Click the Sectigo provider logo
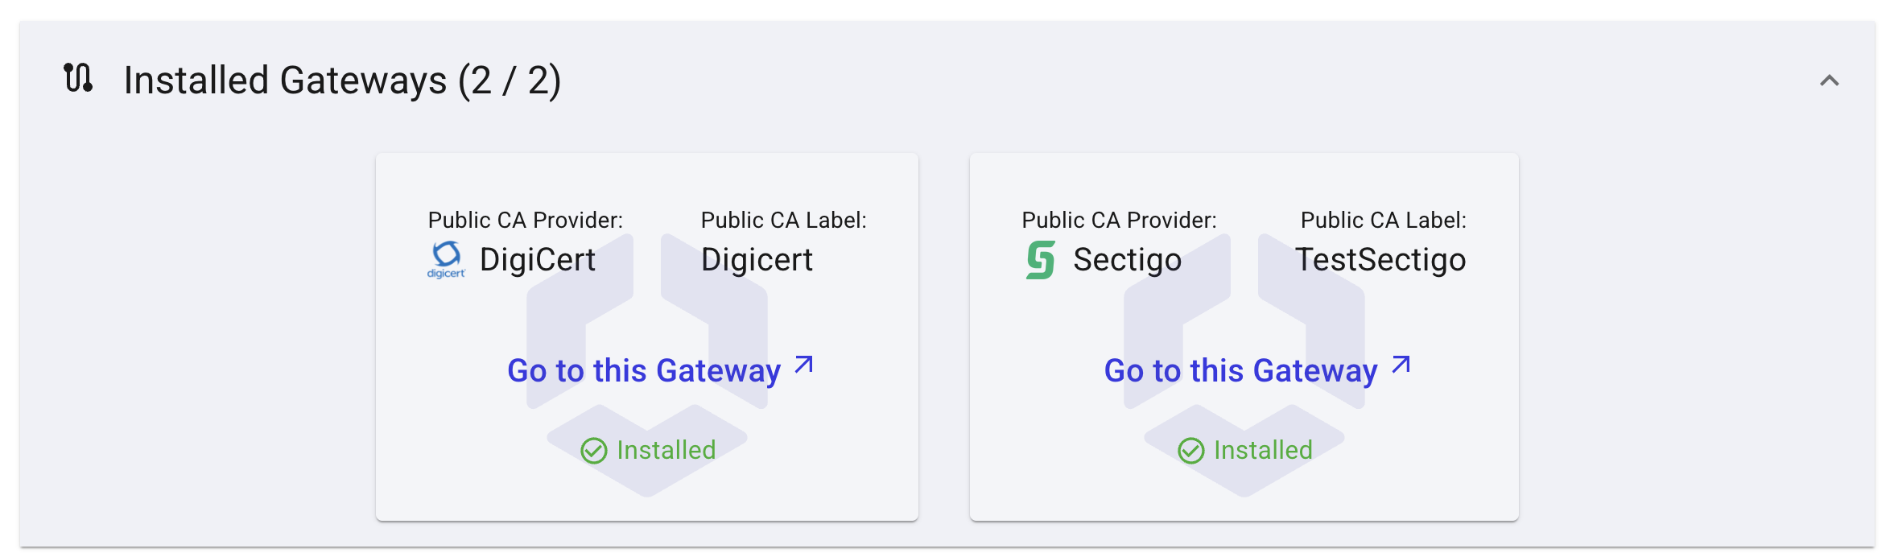Viewport: 1898px width, 557px height. pos(1040,260)
